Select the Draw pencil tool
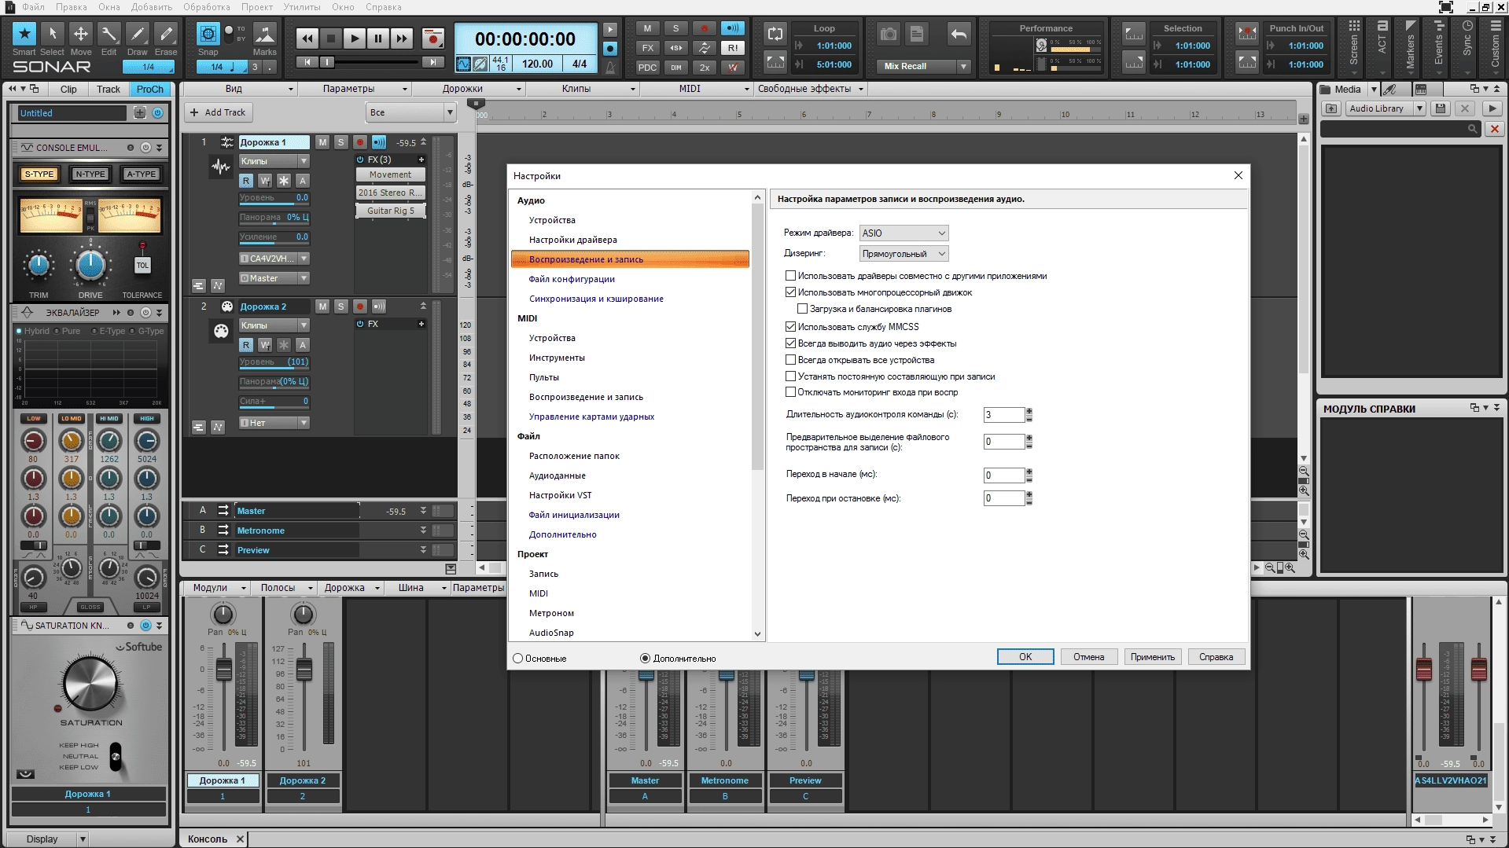Viewport: 1509px width, 848px height. [x=138, y=34]
